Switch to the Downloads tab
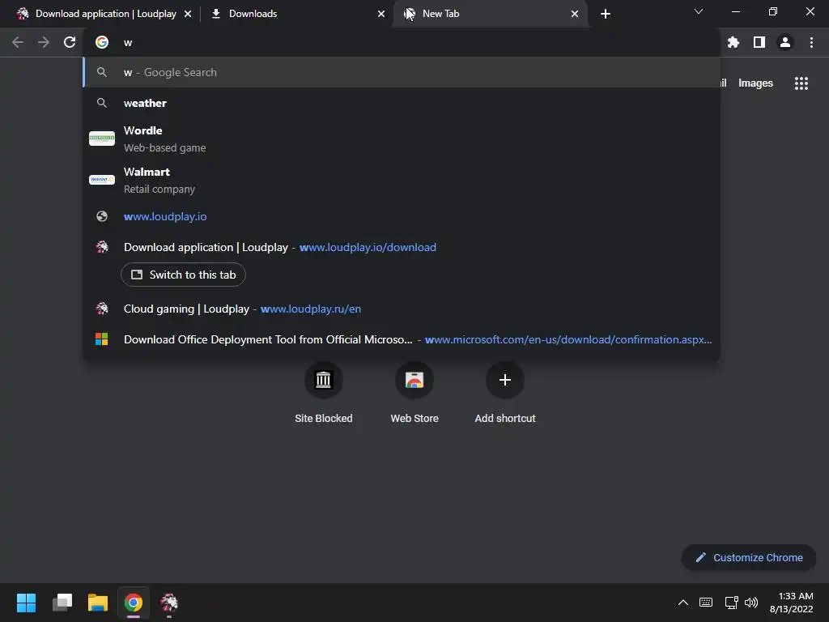This screenshot has width=829, height=622. pos(296,14)
